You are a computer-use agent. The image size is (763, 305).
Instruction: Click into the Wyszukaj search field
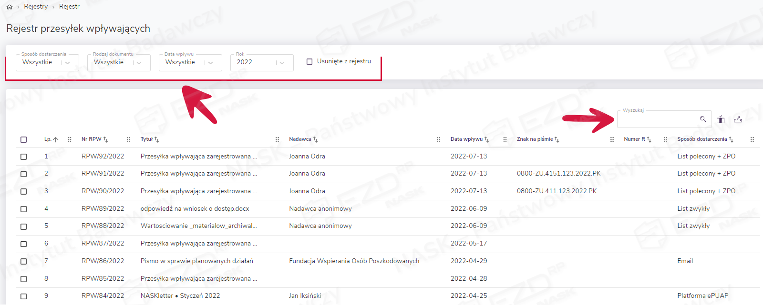658,119
